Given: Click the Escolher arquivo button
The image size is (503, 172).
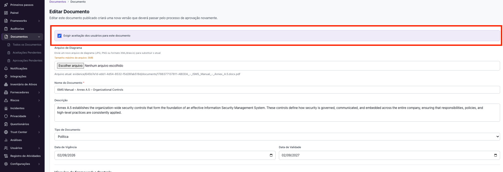Looking at the screenshot, I should (x=70, y=66).
